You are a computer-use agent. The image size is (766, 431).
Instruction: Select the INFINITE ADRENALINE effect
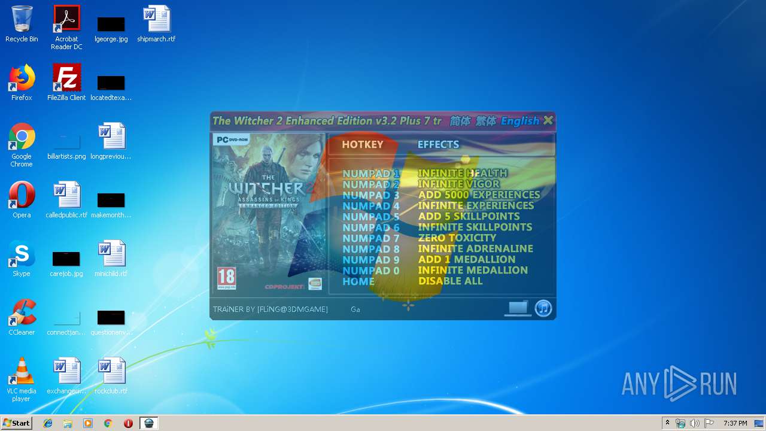(x=475, y=248)
